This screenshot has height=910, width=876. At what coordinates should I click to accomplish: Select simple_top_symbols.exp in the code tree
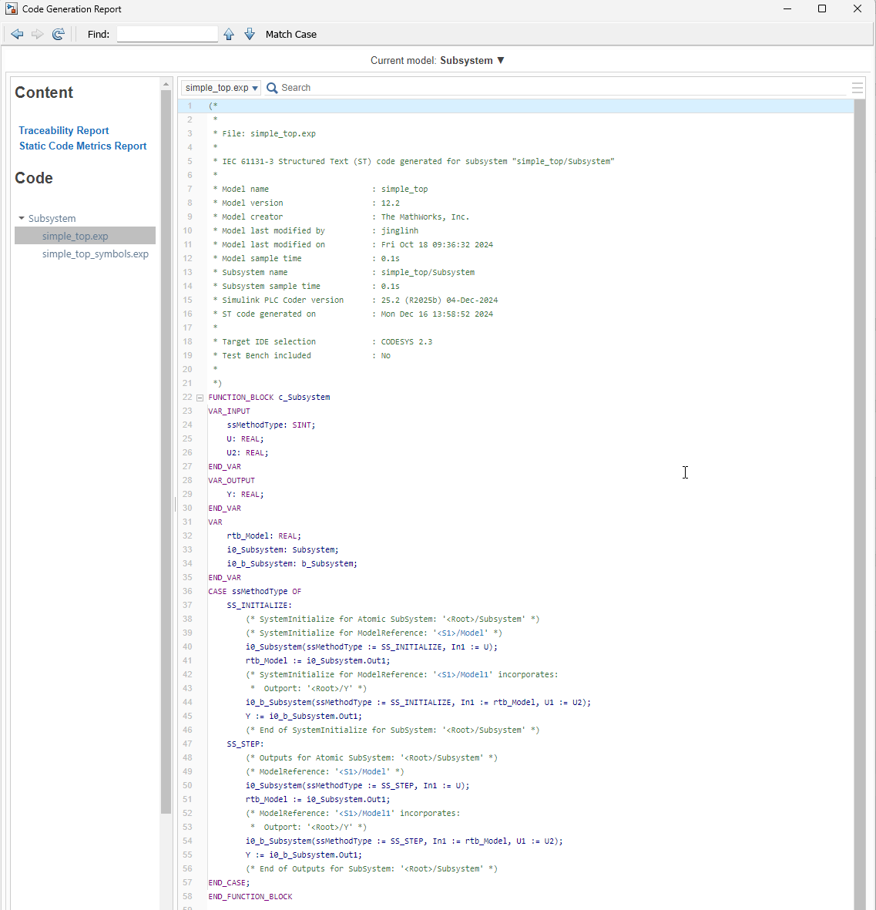[x=96, y=254]
